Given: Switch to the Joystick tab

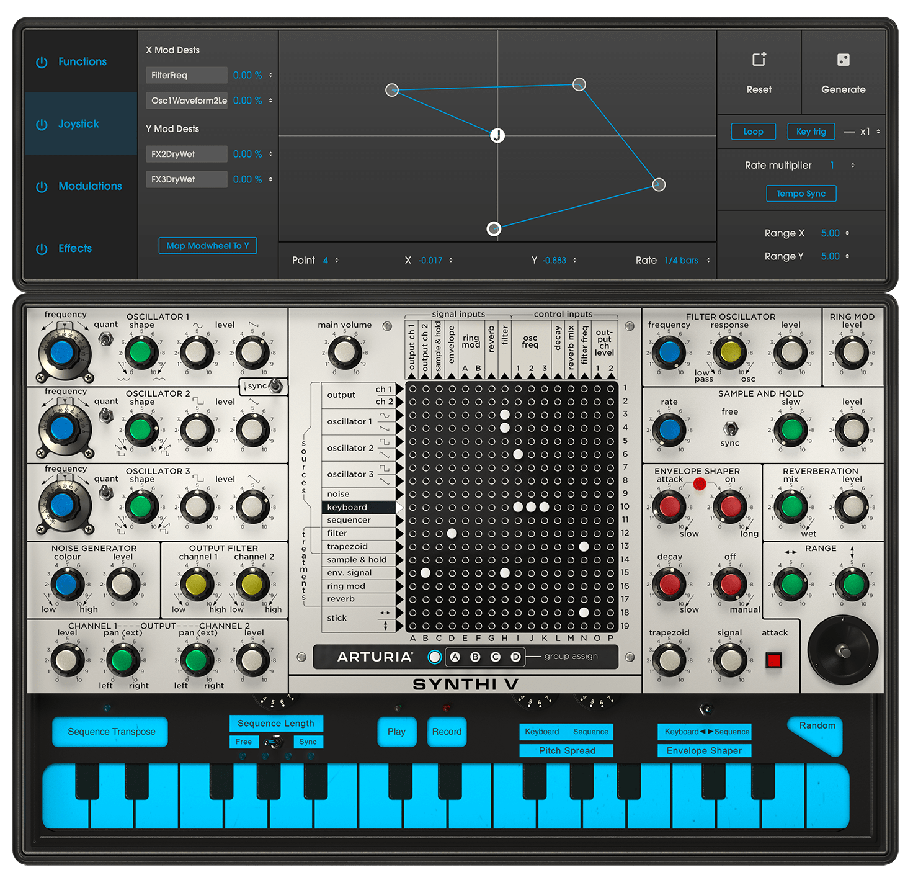Looking at the screenshot, I should [79, 124].
